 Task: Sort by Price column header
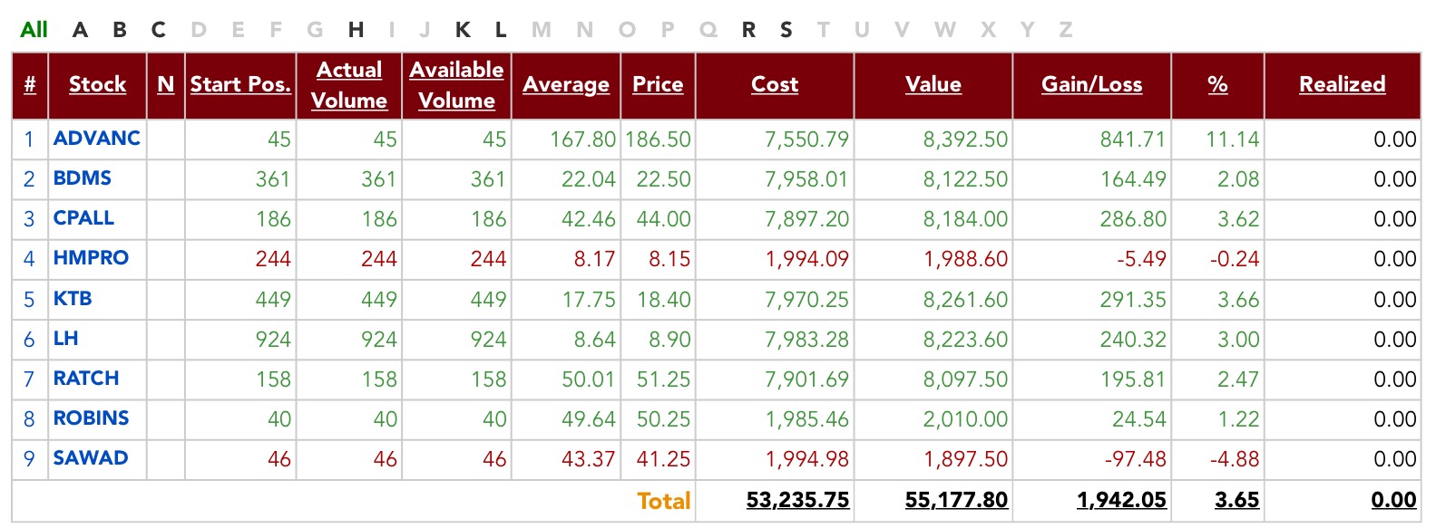(658, 84)
